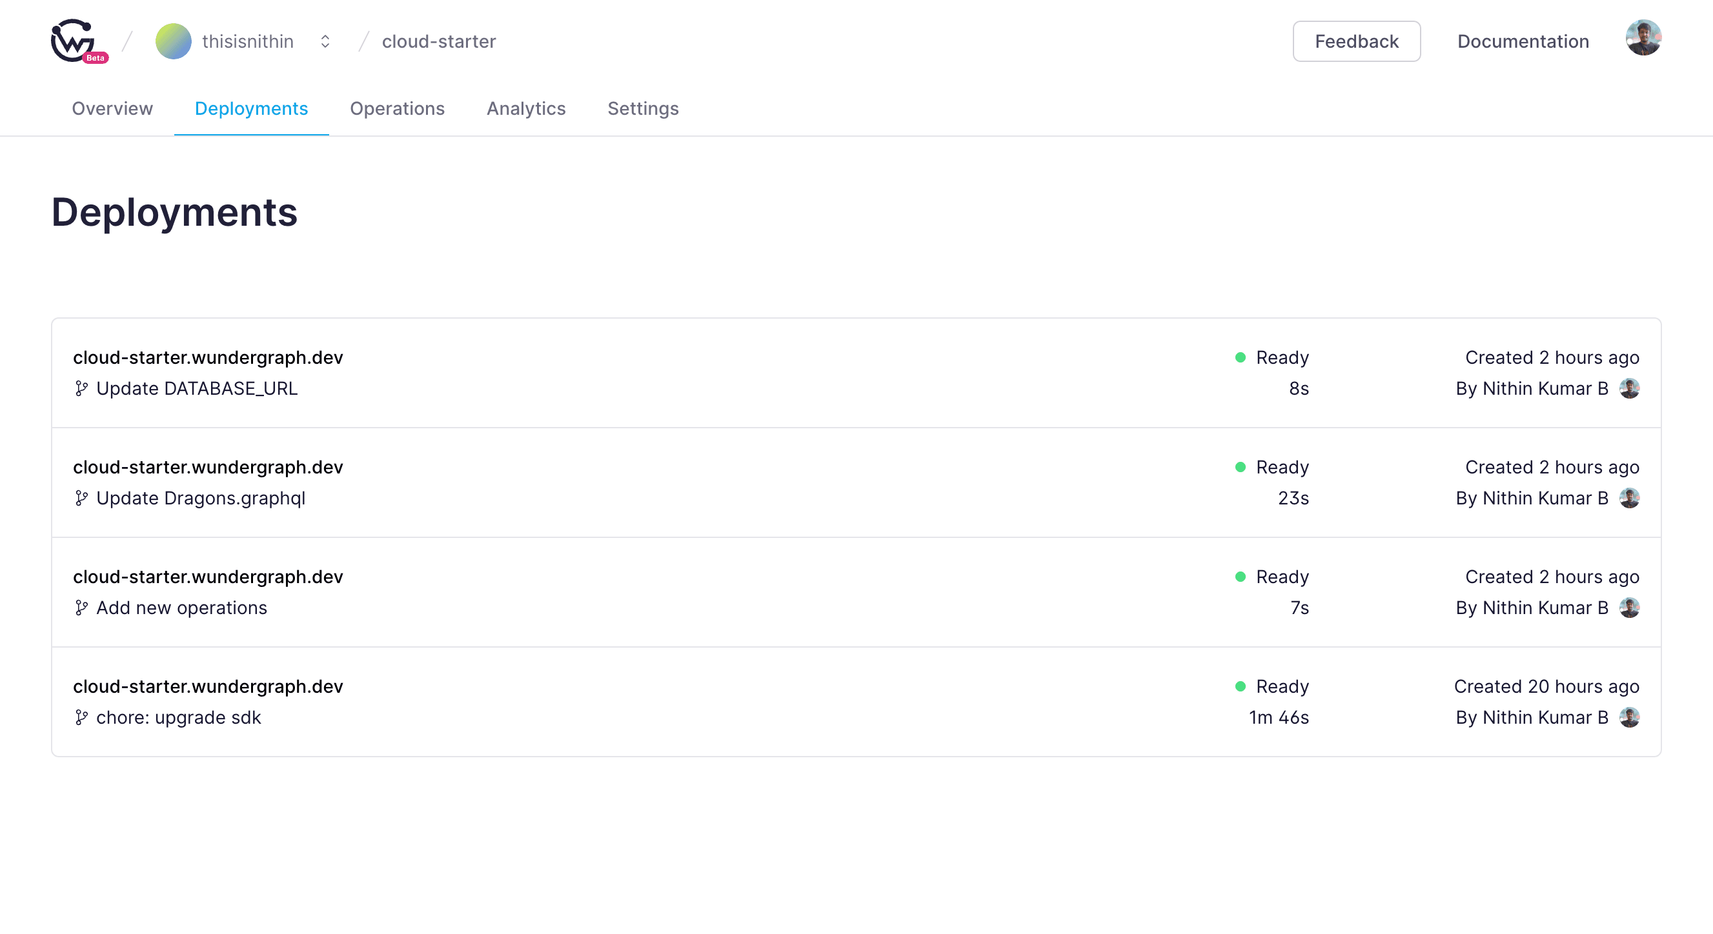Click the chore: upgrade sdk commit message
The height and width of the screenshot is (934, 1713).
179,717
